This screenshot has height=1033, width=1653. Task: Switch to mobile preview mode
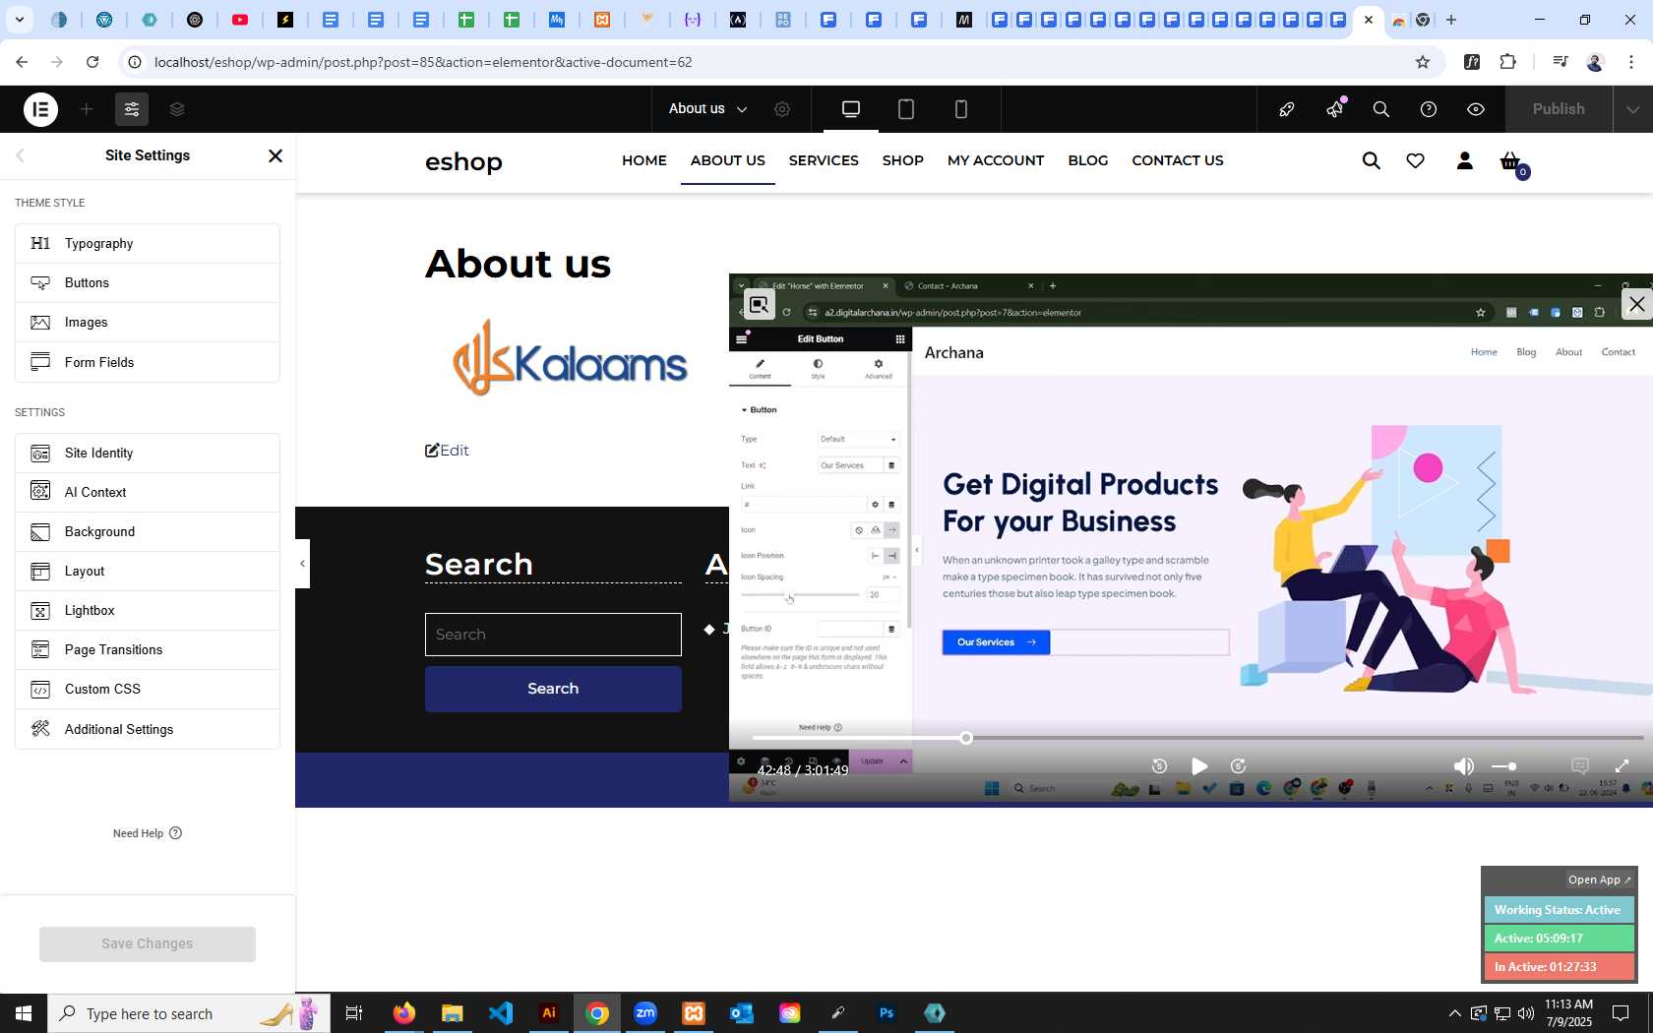point(961,109)
